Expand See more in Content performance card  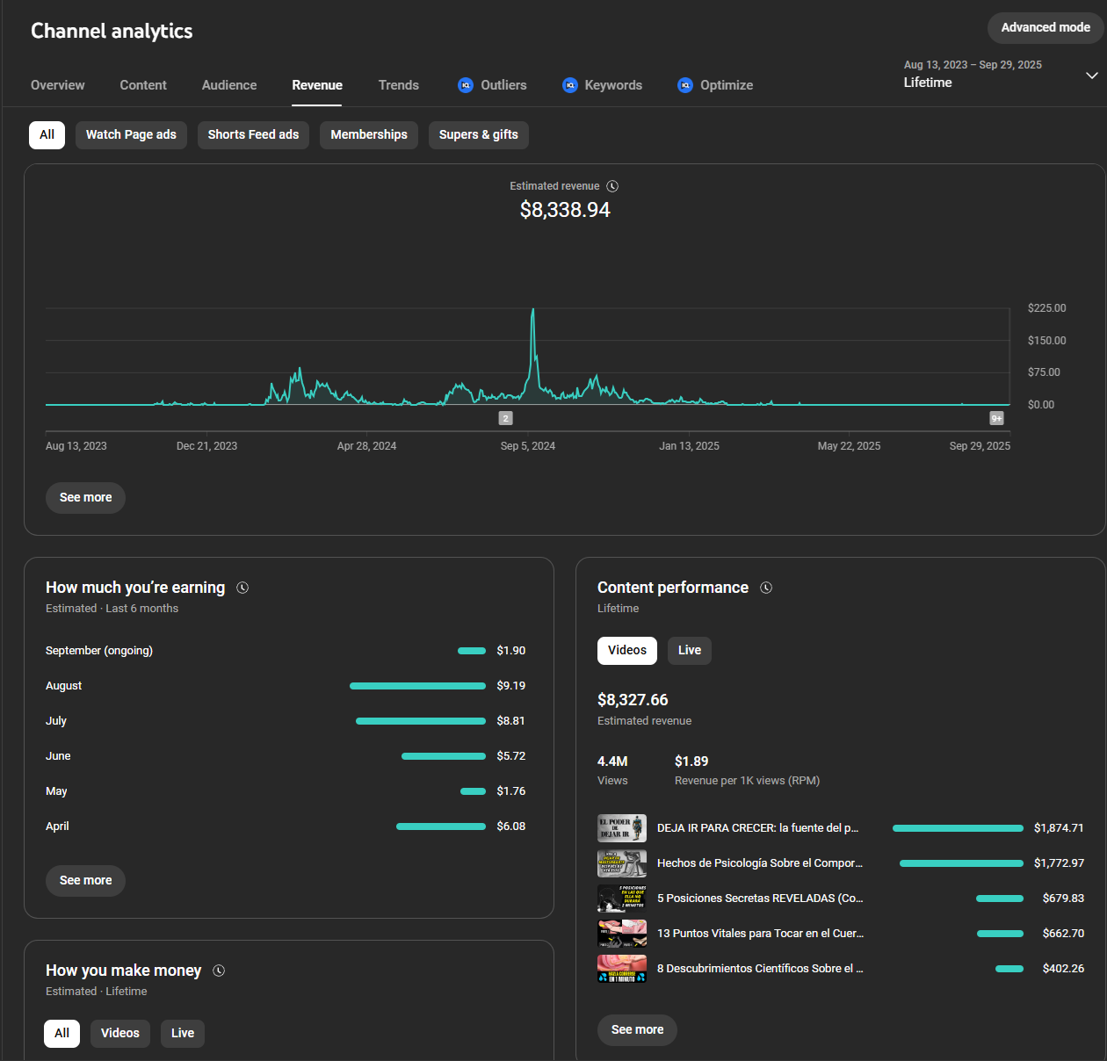(637, 1029)
